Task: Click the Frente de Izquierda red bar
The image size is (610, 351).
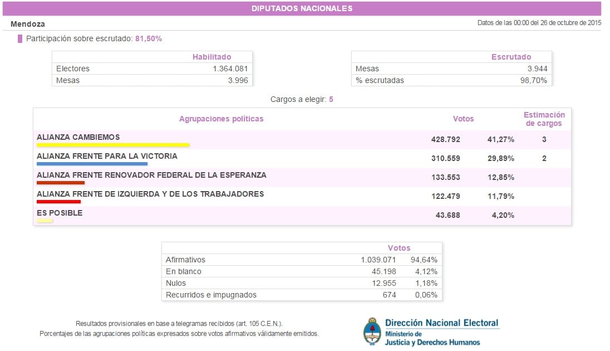Action: (x=58, y=202)
